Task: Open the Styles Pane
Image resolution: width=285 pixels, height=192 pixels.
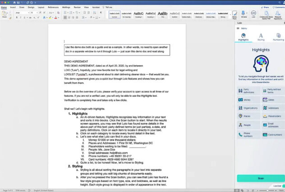Action: [x=234, y=14]
